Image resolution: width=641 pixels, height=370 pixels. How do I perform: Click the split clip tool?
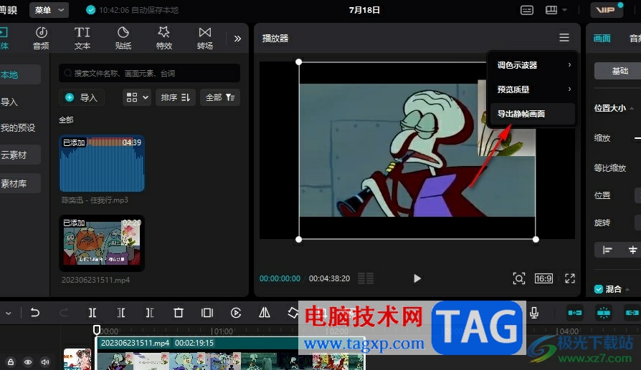click(x=92, y=313)
